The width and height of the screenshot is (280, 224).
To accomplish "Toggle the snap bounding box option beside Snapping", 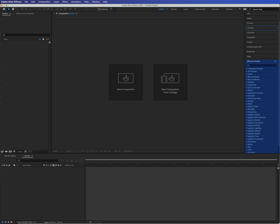I will (114, 9).
